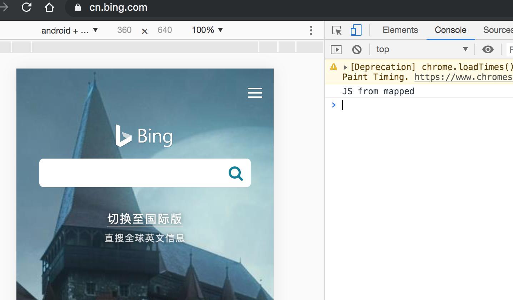Click the 切换至国际版 link
This screenshot has height=300, width=513.
pos(145,219)
